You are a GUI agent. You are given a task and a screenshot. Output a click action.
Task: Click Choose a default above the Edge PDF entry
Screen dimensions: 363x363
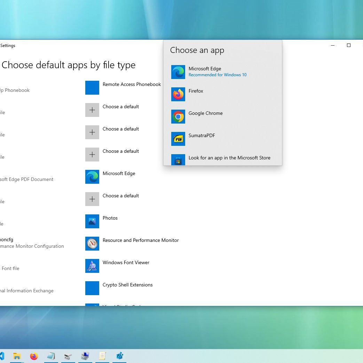pos(121,151)
